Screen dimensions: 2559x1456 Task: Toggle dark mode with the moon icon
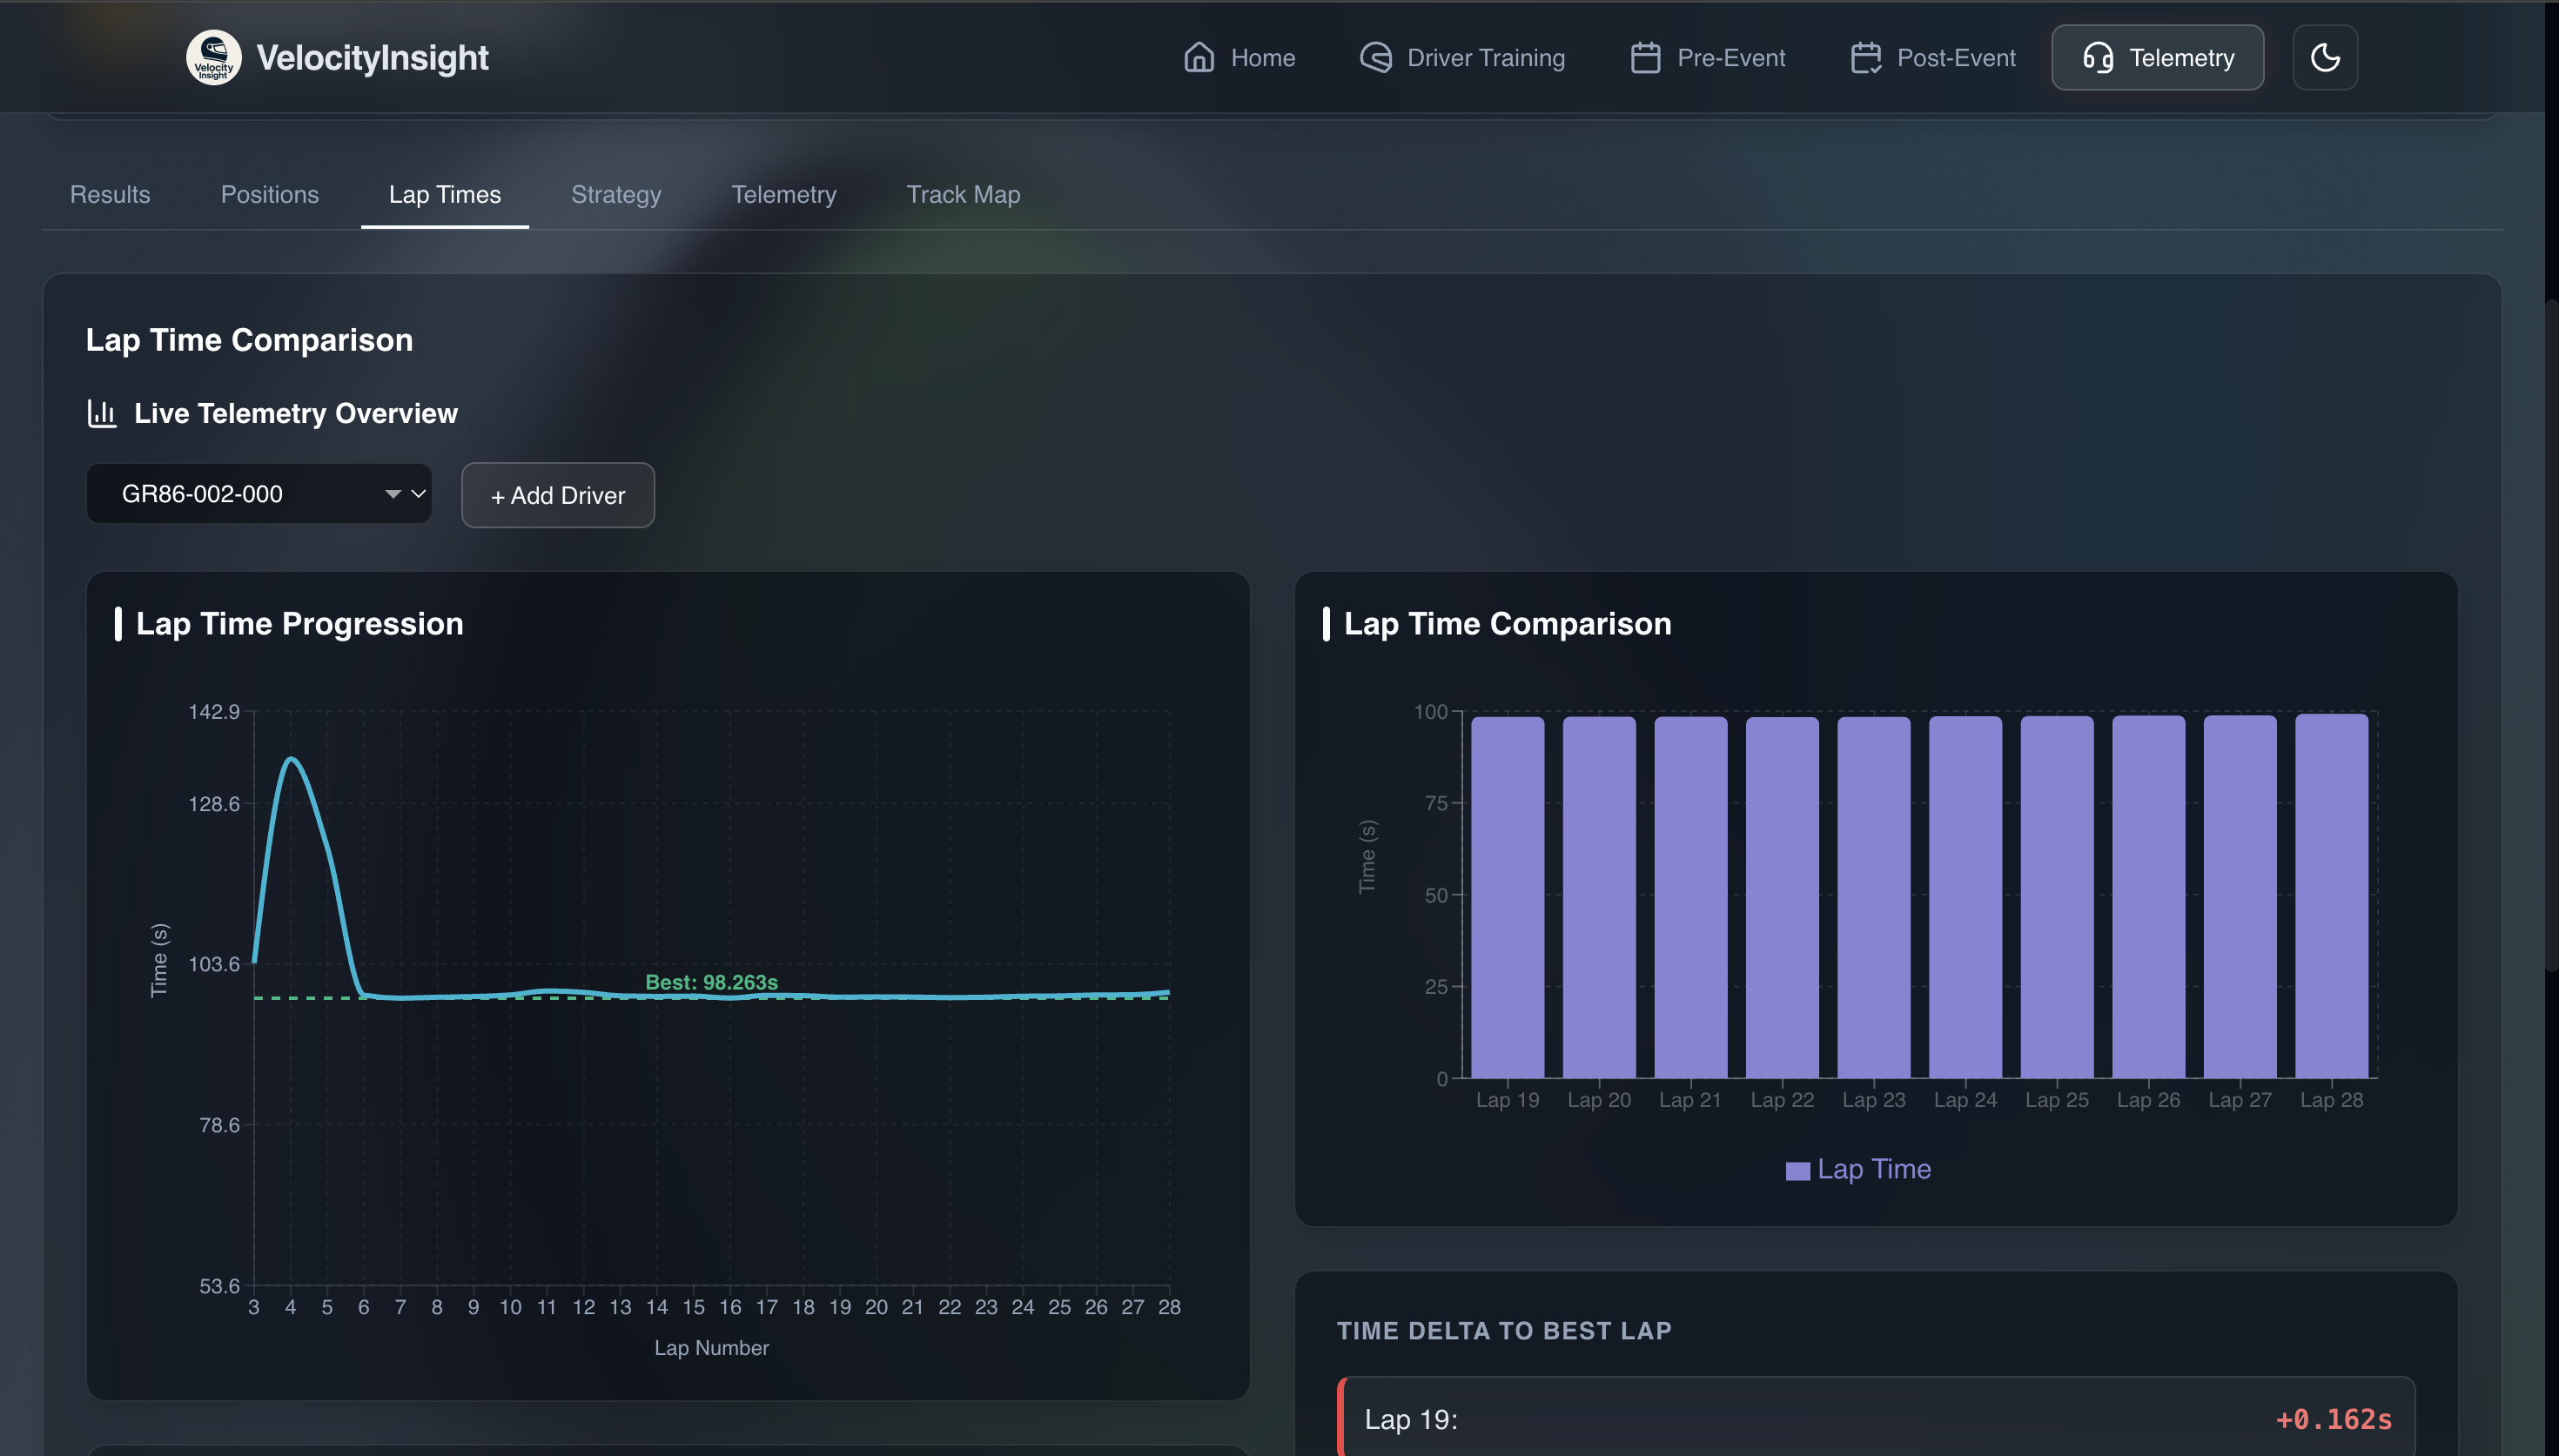(2325, 57)
